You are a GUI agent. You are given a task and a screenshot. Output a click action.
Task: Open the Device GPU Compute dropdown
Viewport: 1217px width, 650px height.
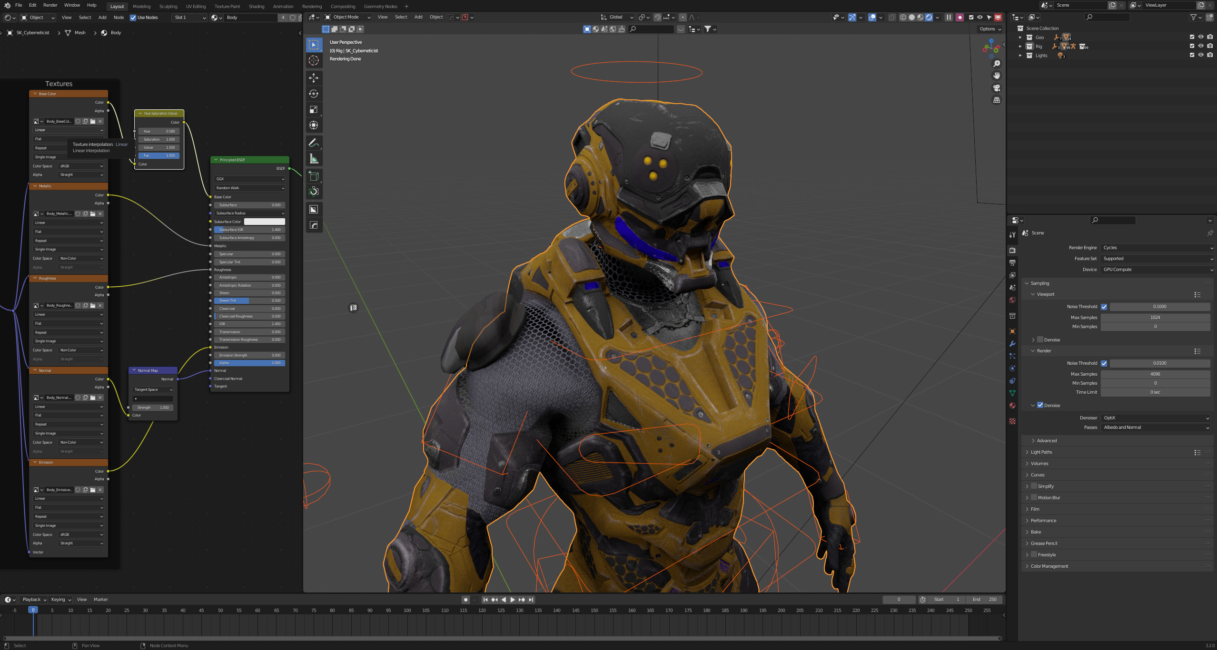(1158, 270)
